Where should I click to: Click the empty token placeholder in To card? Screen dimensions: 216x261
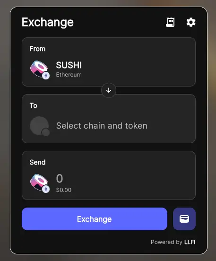click(39, 126)
